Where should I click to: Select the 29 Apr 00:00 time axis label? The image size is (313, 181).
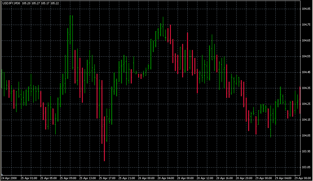click(263, 178)
